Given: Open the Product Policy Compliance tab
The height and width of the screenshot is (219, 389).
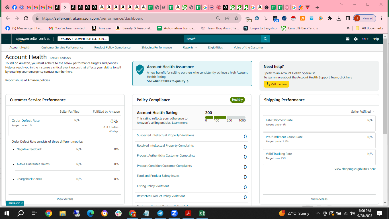Looking at the screenshot, I should [x=112, y=47].
